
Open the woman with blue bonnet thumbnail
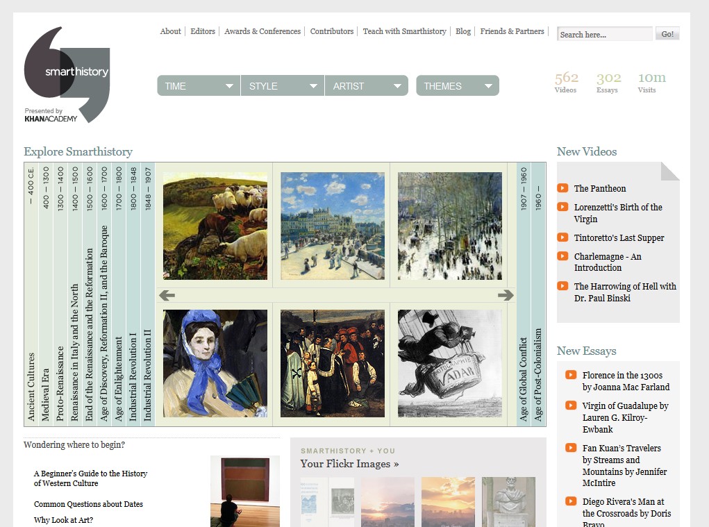pyautogui.click(x=215, y=363)
